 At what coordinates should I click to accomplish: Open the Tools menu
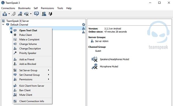click(60, 8)
